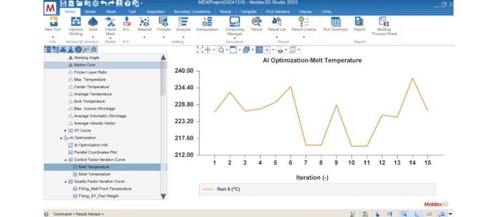Click the project tree vertical scrollbar
Screen dimensions: 497x217
coord(163,81)
